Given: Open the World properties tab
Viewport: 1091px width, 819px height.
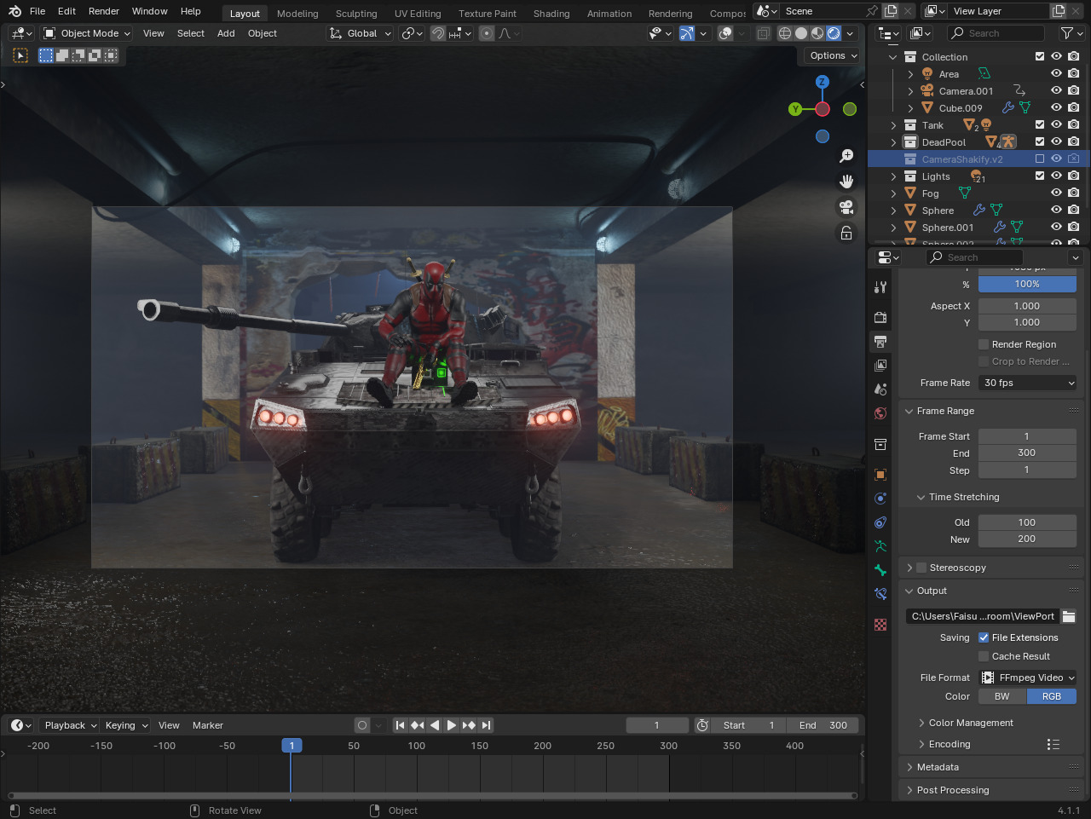Looking at the screenshot, I should coord(880,413).
